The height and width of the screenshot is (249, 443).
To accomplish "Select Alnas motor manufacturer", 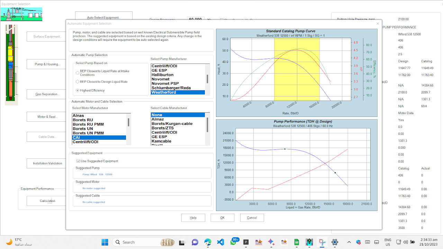I will click(x=99, y=116).
